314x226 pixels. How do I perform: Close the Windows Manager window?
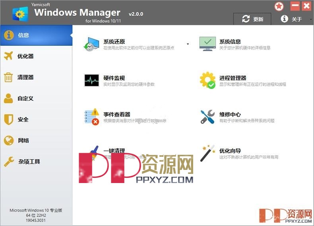coord(306,6)
